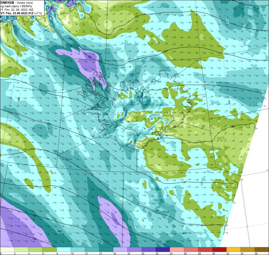Click the 134 contour label
This screenshot has width=269, height=255.
(x=164, y=51)
